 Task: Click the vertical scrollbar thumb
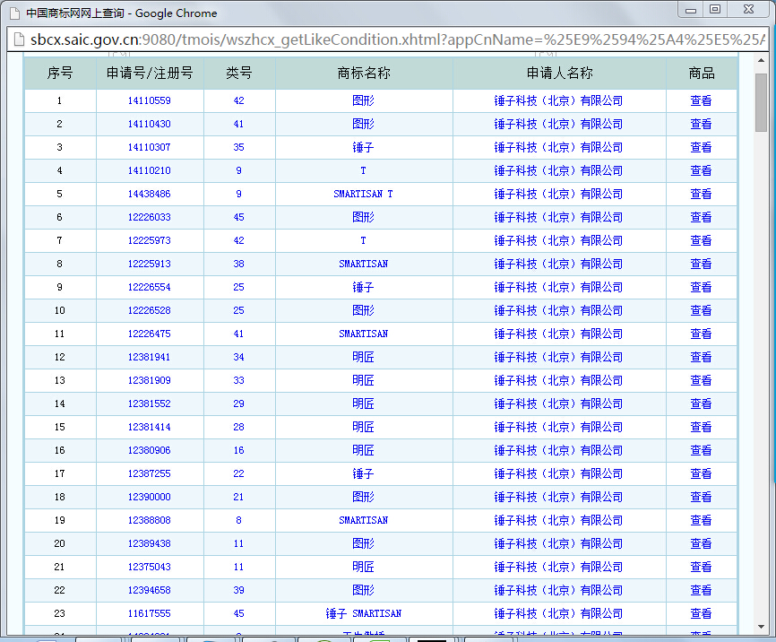click(x=761, y=102)
